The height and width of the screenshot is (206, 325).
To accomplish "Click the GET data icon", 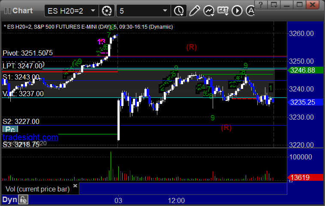I will [223, 11].
